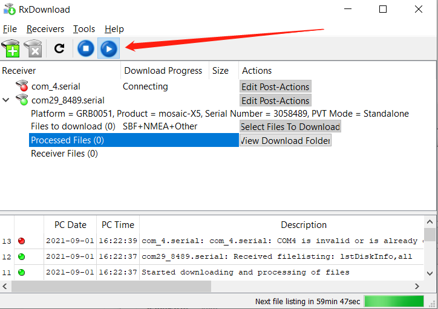Click the Actions column header
This screenshot has width=438, height=309.
coord(257,71)
